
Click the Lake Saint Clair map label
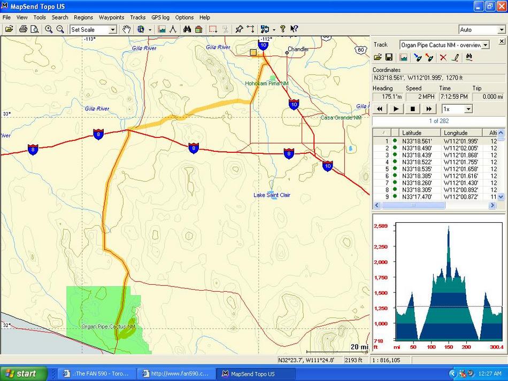pos(272,195)
